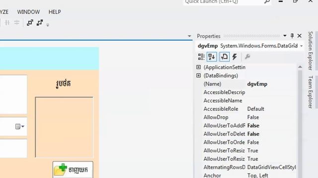Screen dimensions: 318x178
Task: Click AllowUserToOrderColumns False value
Action: (x=253, y=142)
